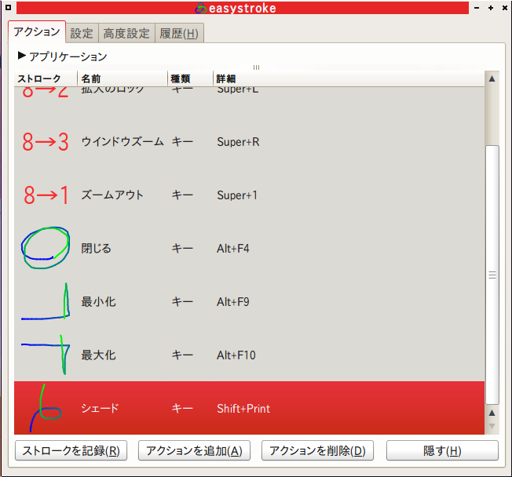Sort by 種類 column header
The height and width of the screenshot is (477, 512).
(x=190, y=78)
